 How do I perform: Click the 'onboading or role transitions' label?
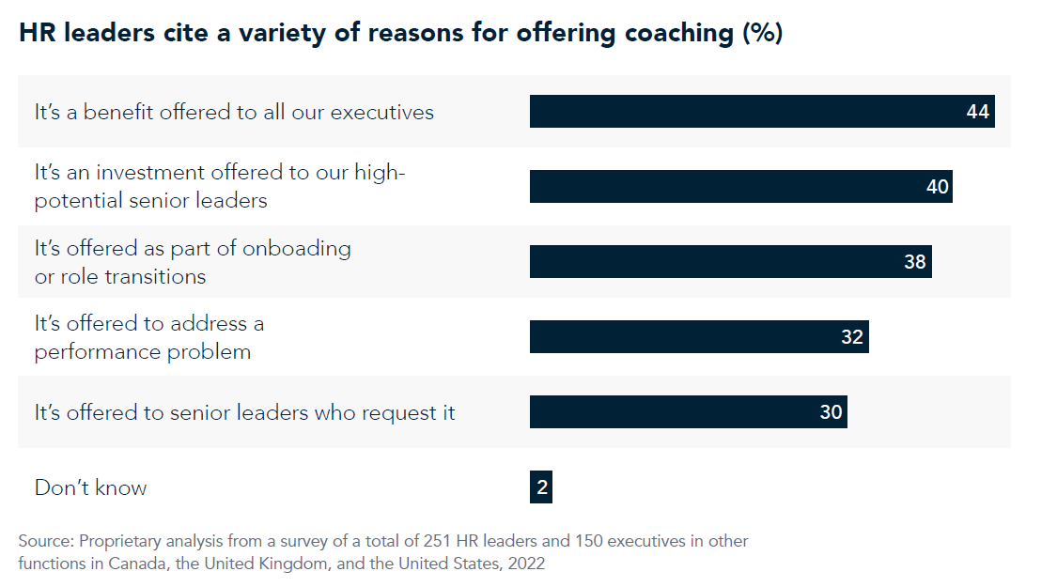click(193, 262)
